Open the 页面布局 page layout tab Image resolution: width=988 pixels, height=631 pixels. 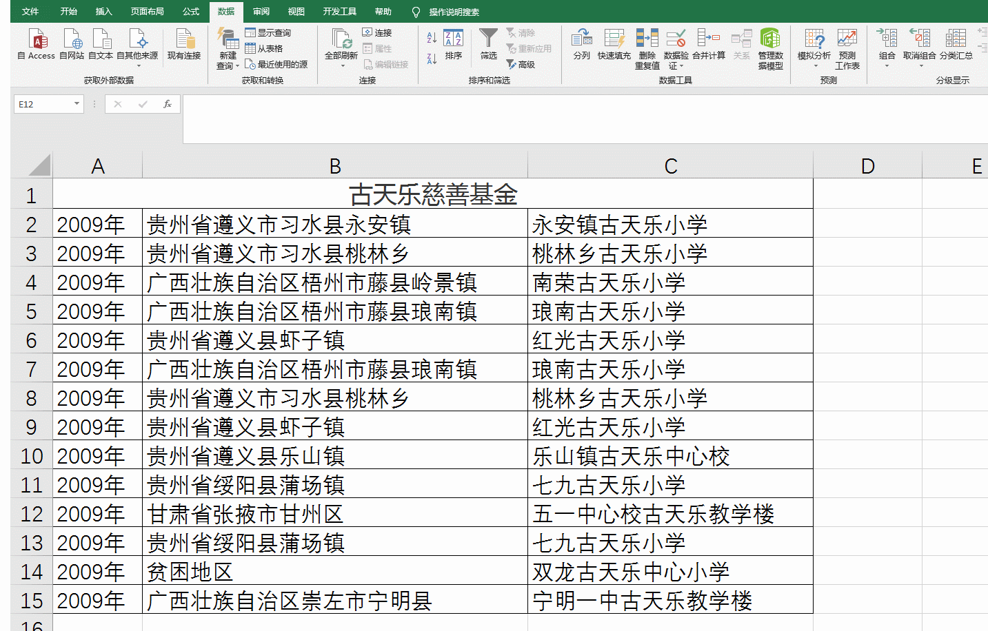(148, 12)
